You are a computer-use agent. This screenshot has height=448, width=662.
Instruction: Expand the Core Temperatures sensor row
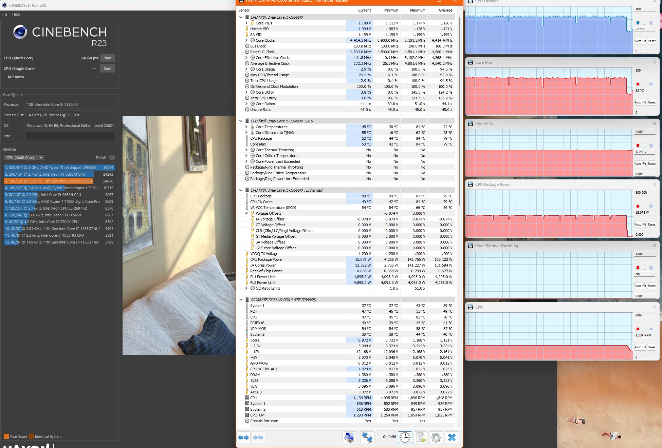246,127
